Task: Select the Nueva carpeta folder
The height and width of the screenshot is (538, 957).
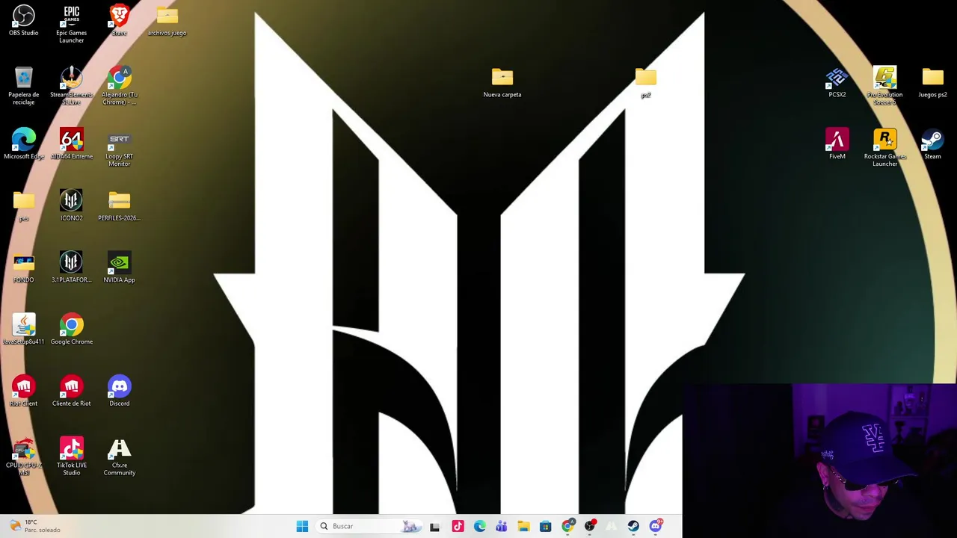Action: tap(502, 83)
